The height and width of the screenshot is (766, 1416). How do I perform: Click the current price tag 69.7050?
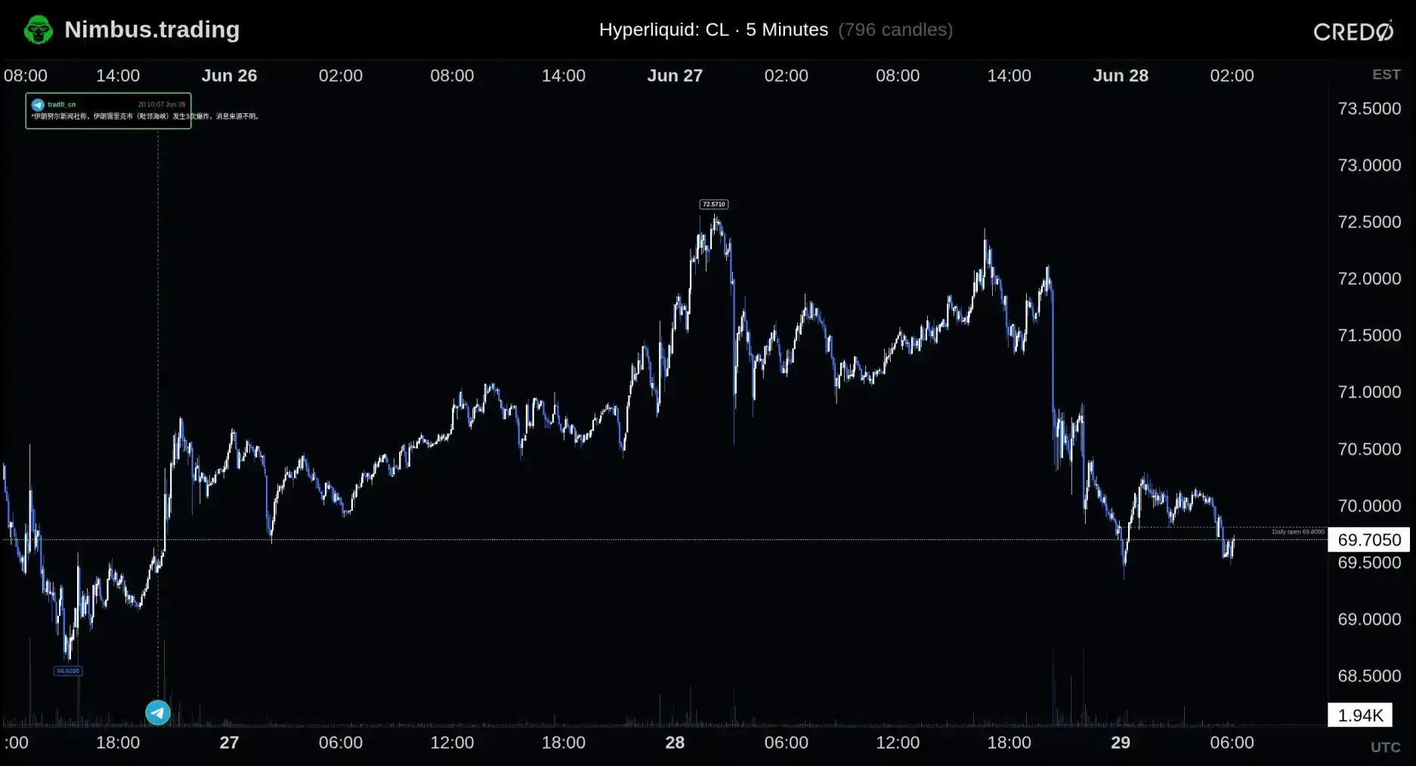pos(1368,539)
